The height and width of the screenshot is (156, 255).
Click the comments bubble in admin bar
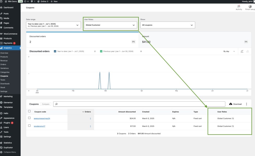point(32,2)
